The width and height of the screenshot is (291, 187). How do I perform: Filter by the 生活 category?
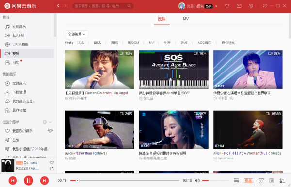pyautogui.click(x=167, y=43)
